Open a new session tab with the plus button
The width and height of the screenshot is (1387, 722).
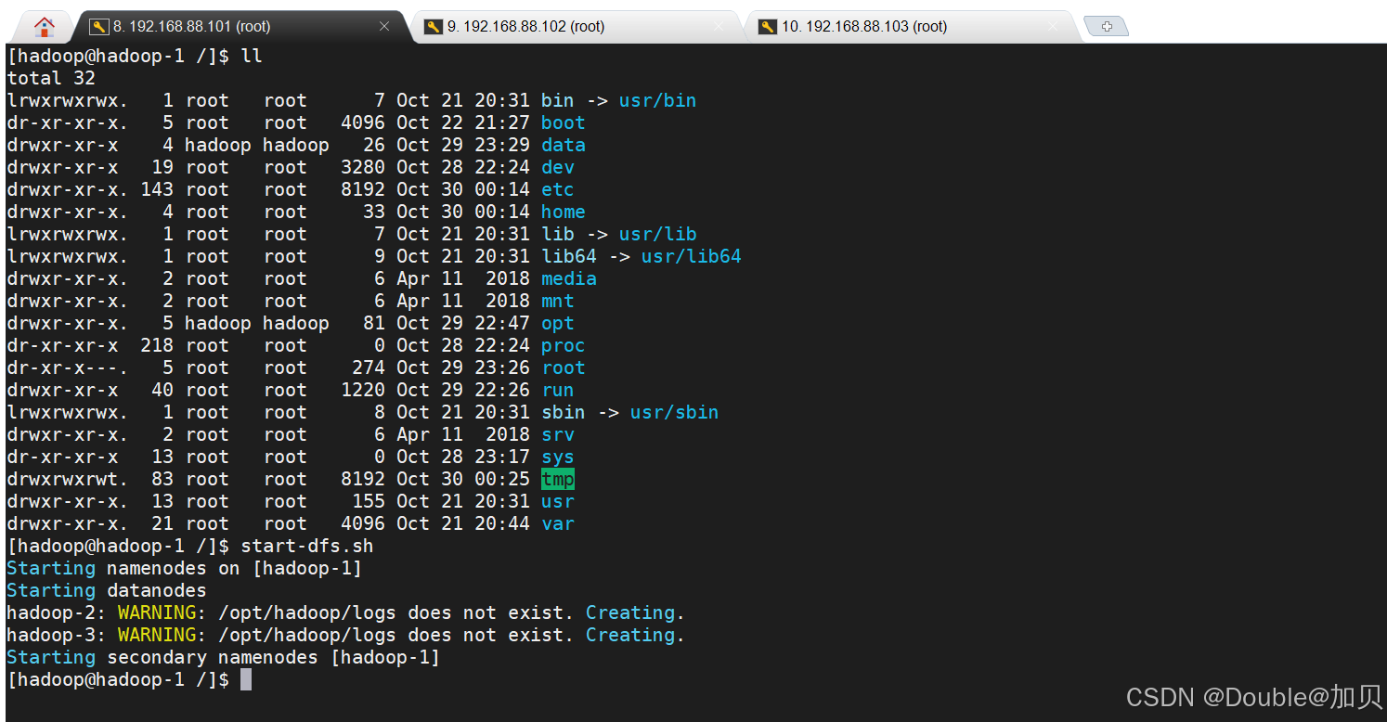click(1107, 27)
